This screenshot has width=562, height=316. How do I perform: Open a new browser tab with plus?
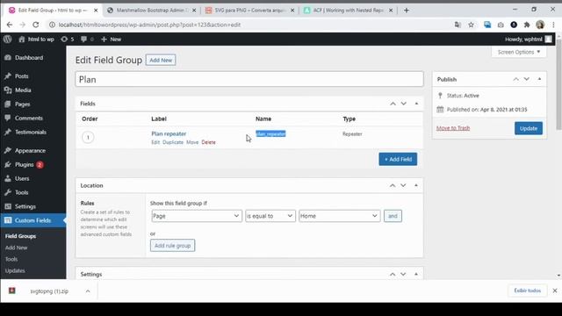click(406, 11)
